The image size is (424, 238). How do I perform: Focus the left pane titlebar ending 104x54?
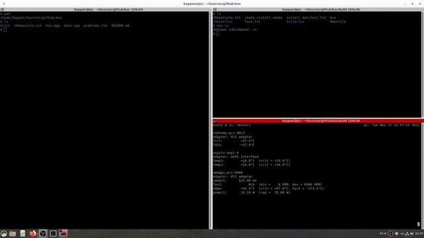tap(109, 9)
